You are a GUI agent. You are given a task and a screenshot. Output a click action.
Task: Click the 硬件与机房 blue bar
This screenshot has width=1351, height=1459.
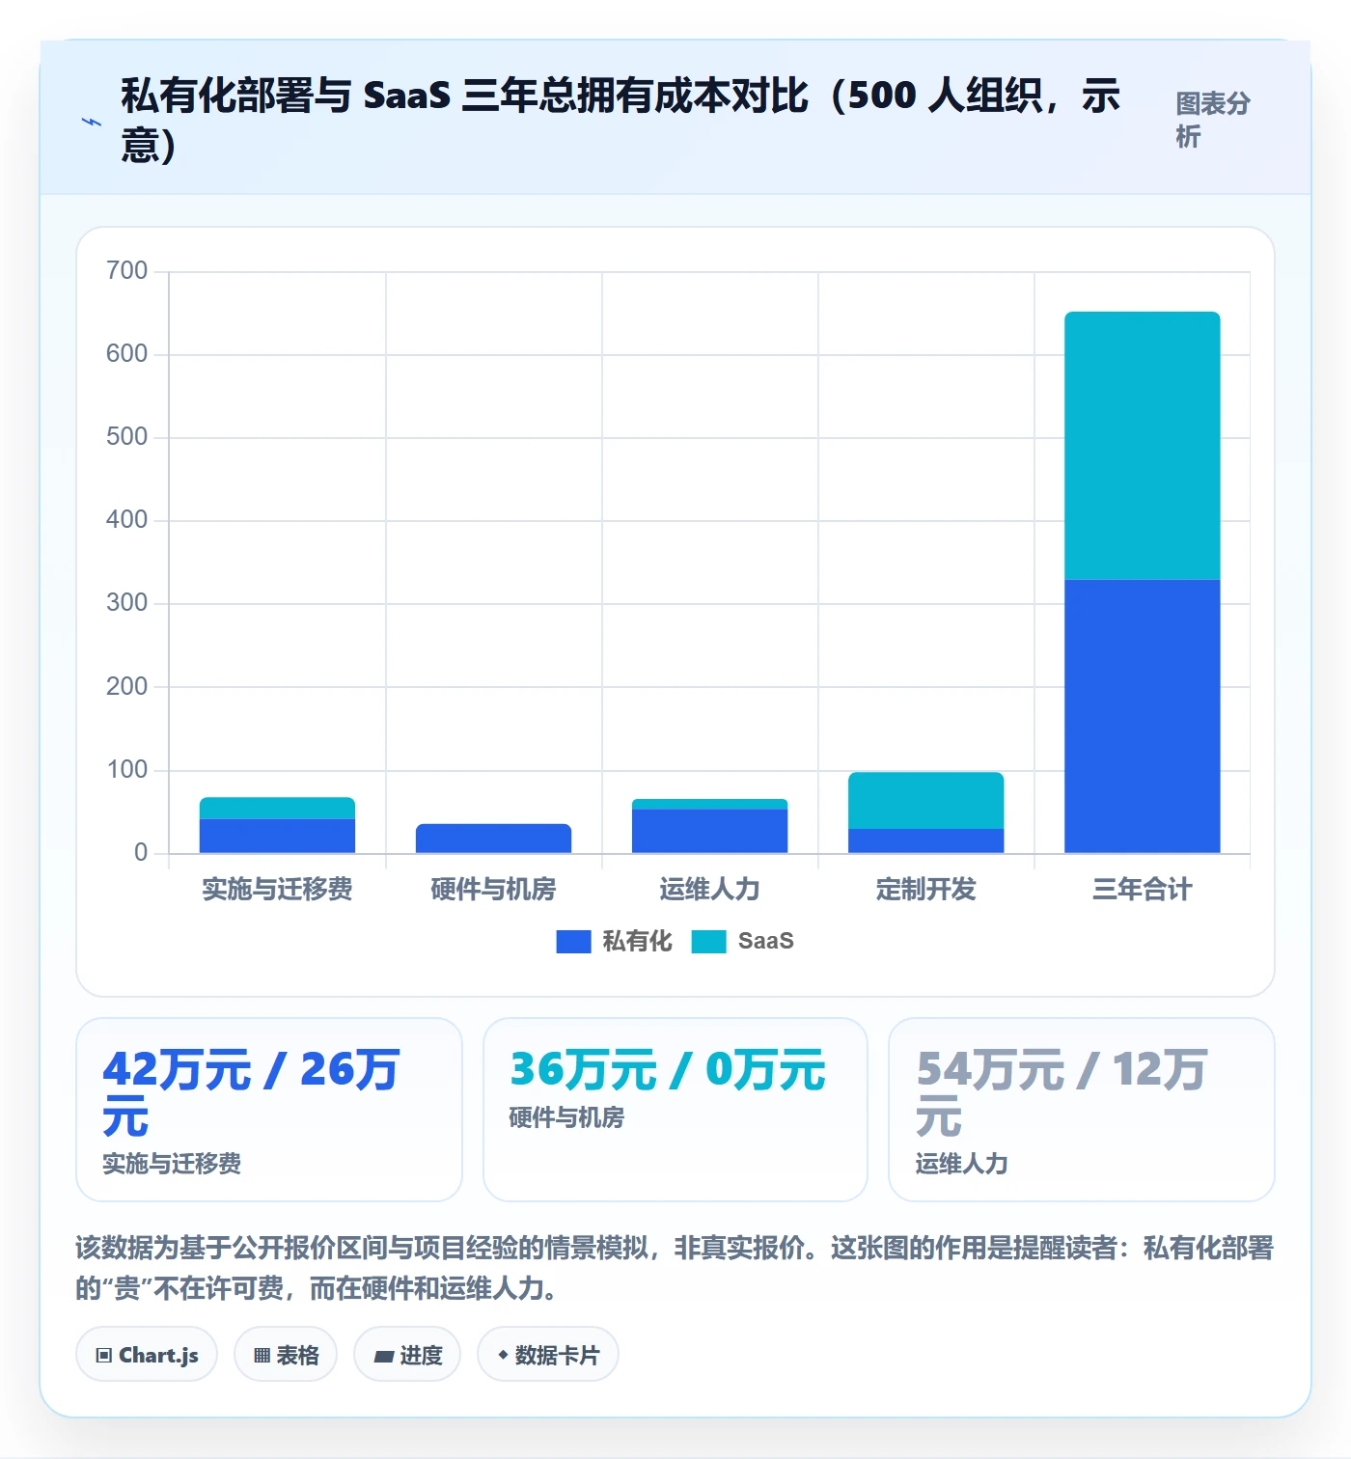point(493,839)
